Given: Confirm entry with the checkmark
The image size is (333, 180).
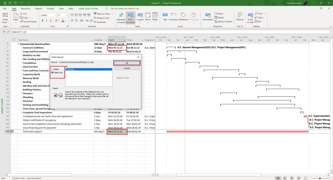Looking at the screenshot, I should click(8, 32).
